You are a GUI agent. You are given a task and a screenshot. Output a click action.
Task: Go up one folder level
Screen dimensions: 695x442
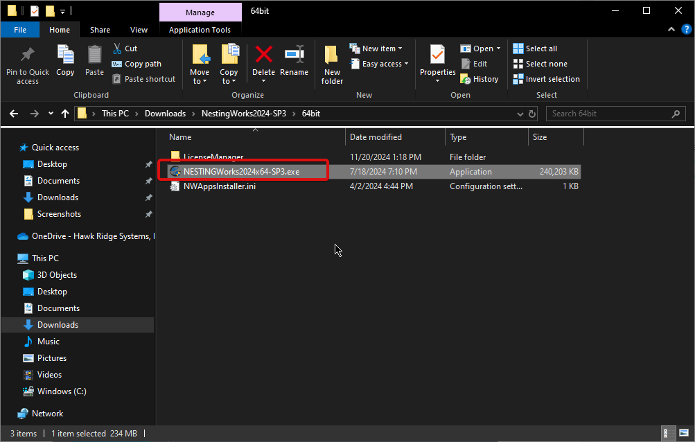64,114
